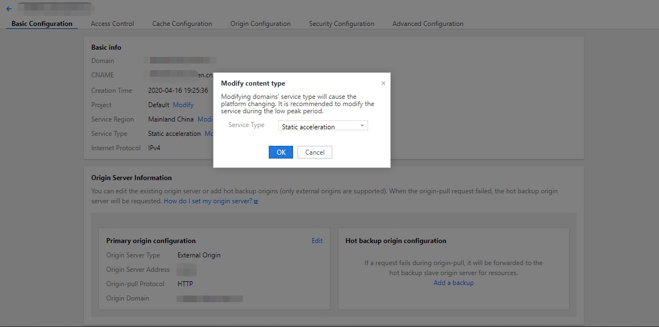Click the external link icon after origin server help
The height and width of the screenshot is (327, 659).
256,202
